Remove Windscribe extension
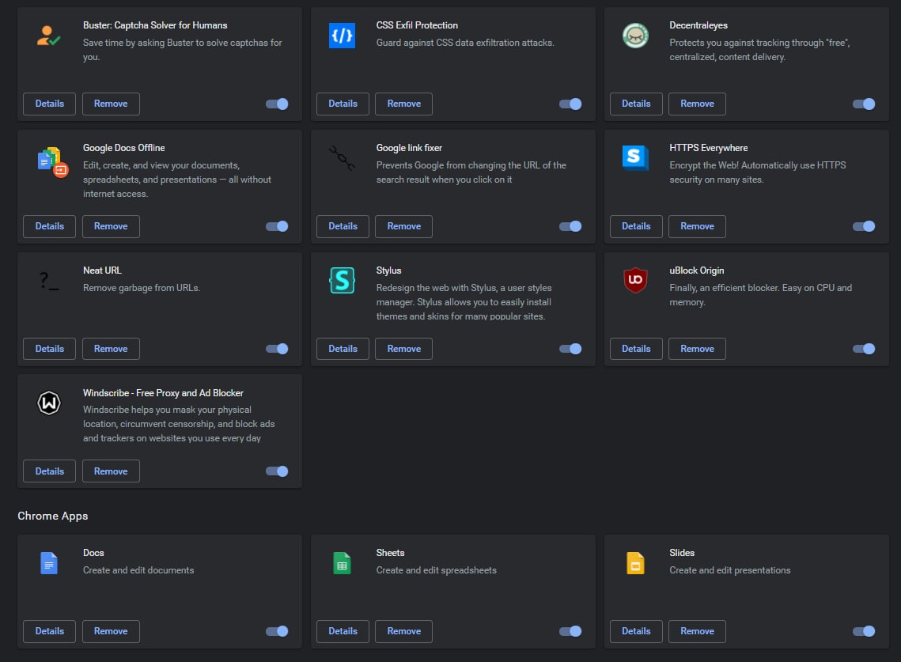The width and height of the screenshot is (901, 662). tap(111, 471)
